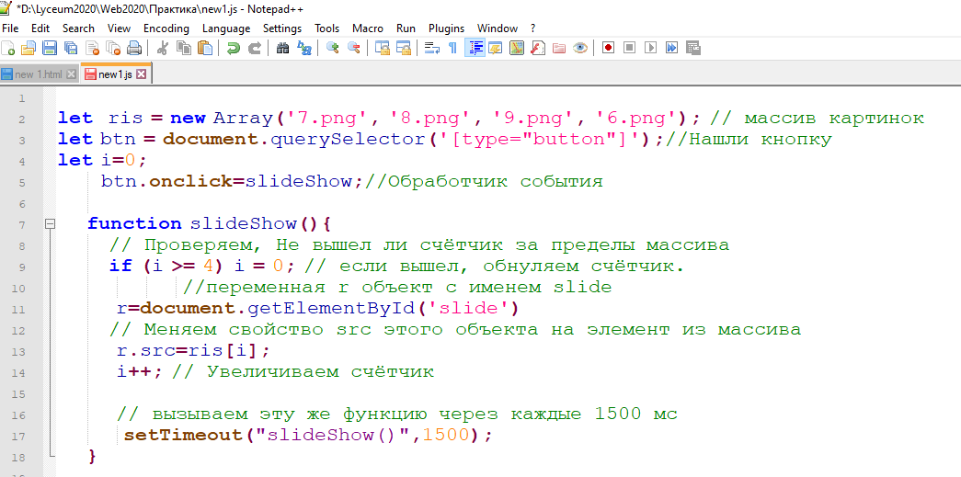Click the Find binoculars icon
This screenshot has width=961, height=477.
point(282,48)
